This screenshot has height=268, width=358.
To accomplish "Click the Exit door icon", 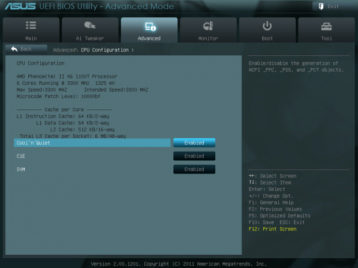I will click(320, 6).
